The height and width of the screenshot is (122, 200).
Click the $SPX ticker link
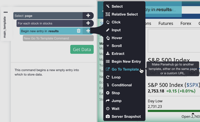pos(192,85)
